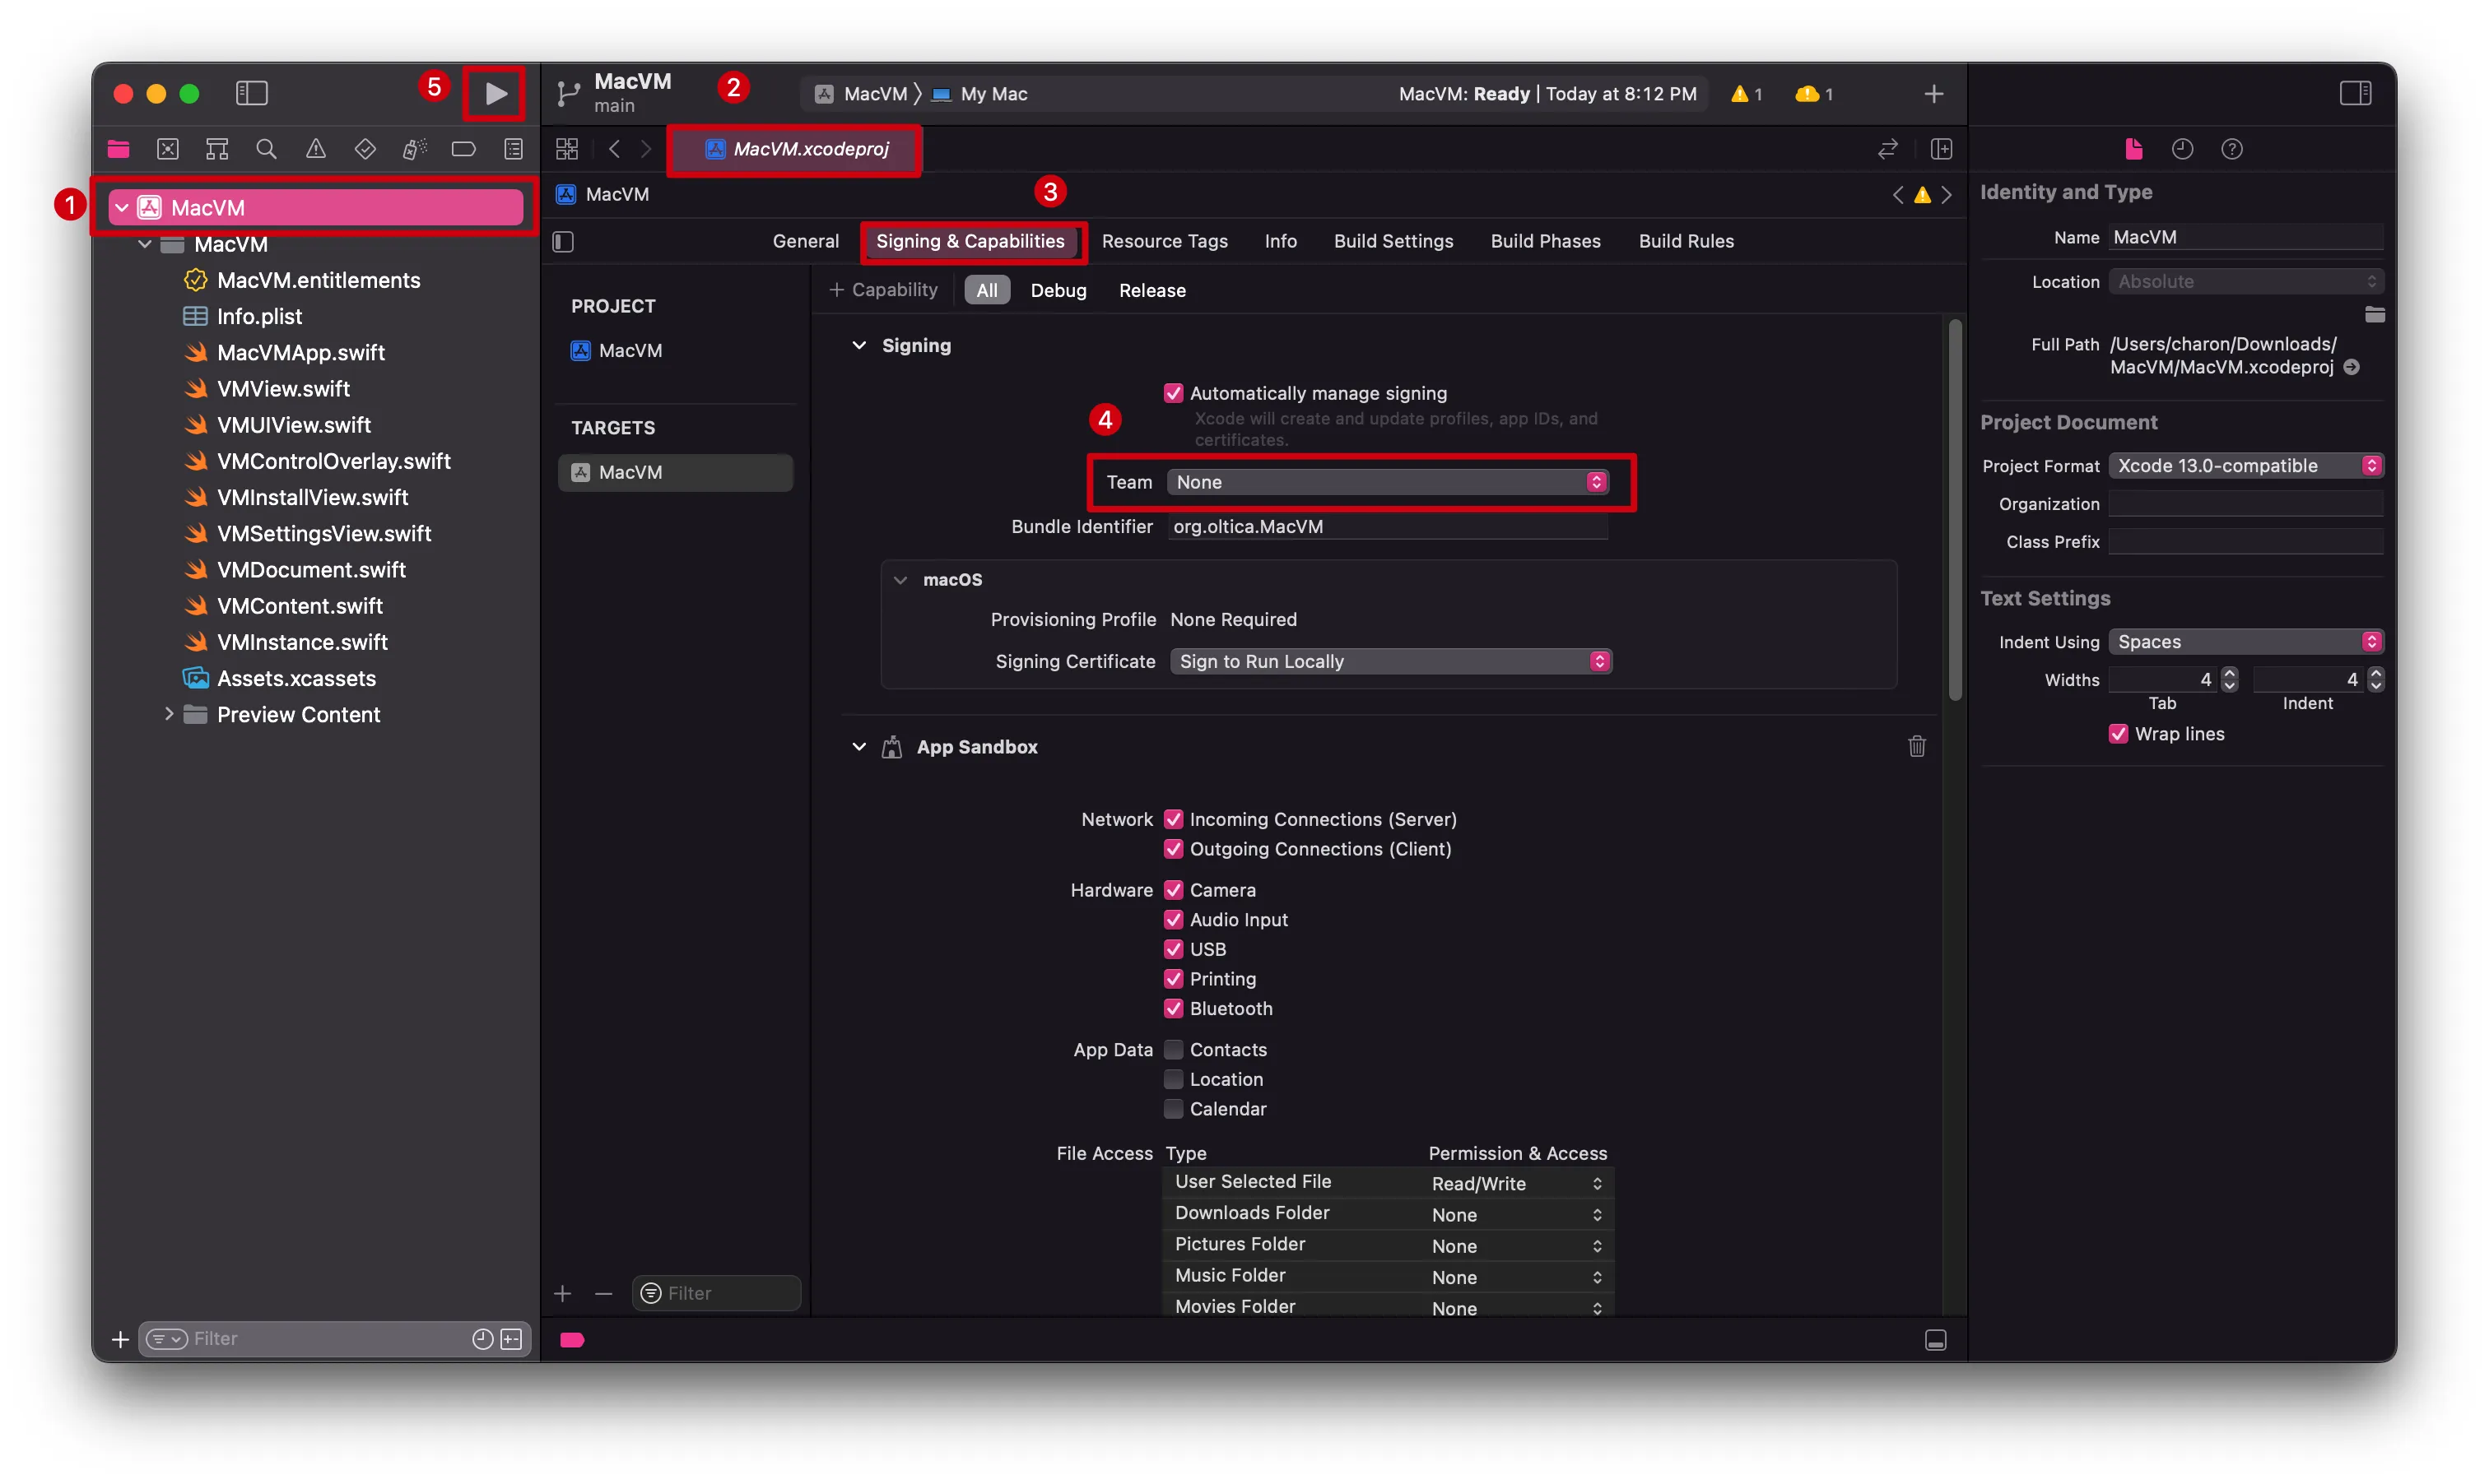The image size is (2489, 1484).
Task: Toggle Automatically manage signing checkbox
Action: [1174, 393]
